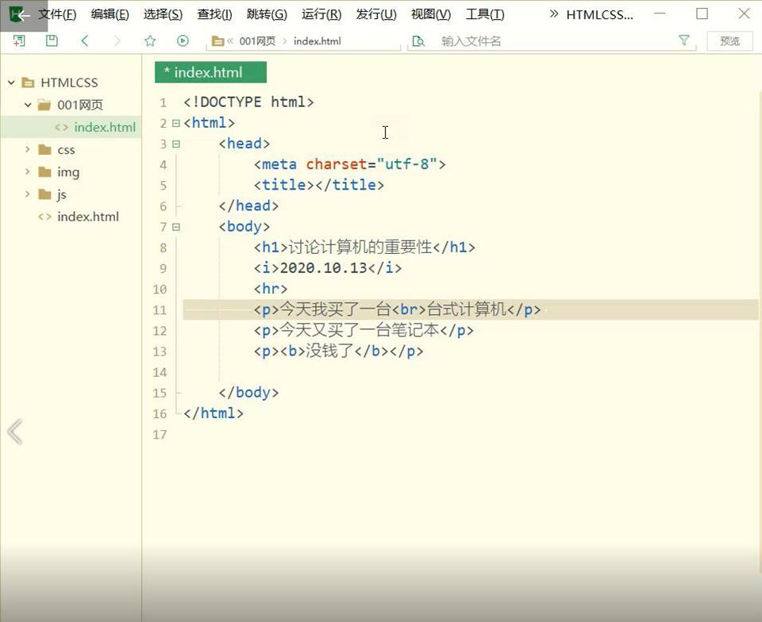This screenshot has height=622, width=762.
Task: Expand the js folder arrow
Action: coord(28,194)
